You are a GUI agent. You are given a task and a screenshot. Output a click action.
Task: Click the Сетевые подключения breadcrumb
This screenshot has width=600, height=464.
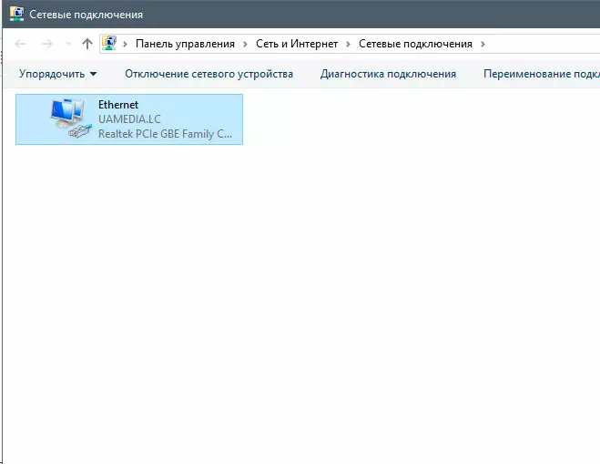tap(415, 44)
